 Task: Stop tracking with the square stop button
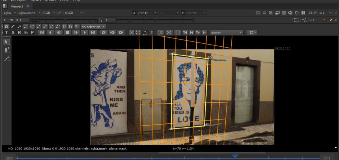(x=68, y=33)
